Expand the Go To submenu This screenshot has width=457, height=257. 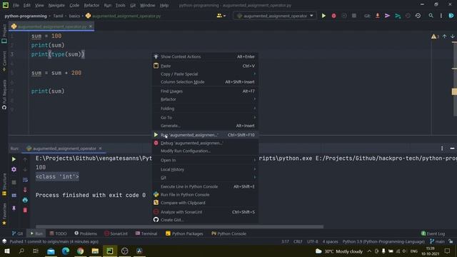coord(205,117)
